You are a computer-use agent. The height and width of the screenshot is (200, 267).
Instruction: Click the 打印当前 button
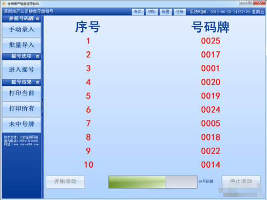(21, 93)
